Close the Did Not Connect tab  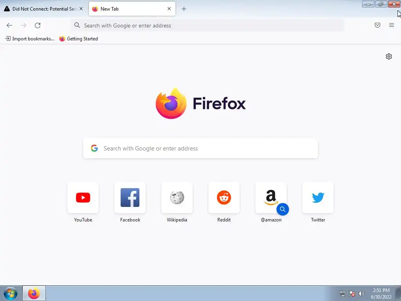81,9
